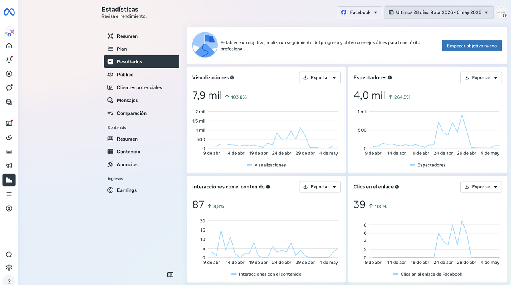Click info icon next to Espectadores

coord(390,78)
